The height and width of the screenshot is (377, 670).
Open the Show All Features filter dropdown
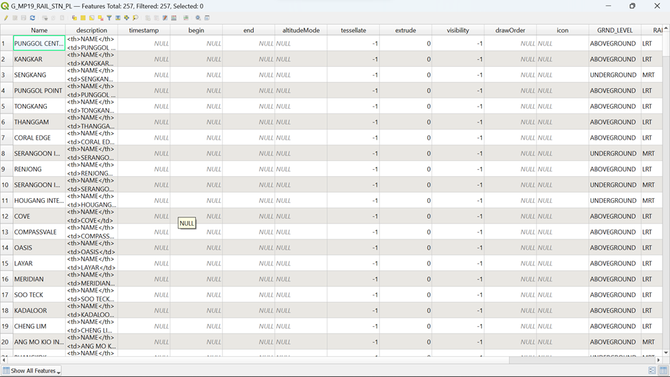coord(32,371)
